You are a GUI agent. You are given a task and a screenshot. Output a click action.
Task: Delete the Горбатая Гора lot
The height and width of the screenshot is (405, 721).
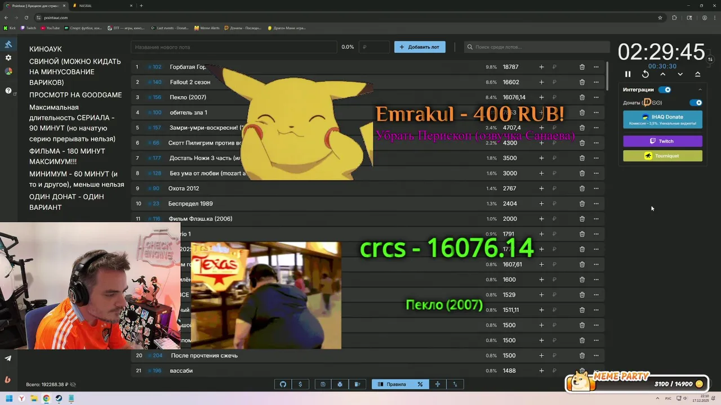click(582, 67)
